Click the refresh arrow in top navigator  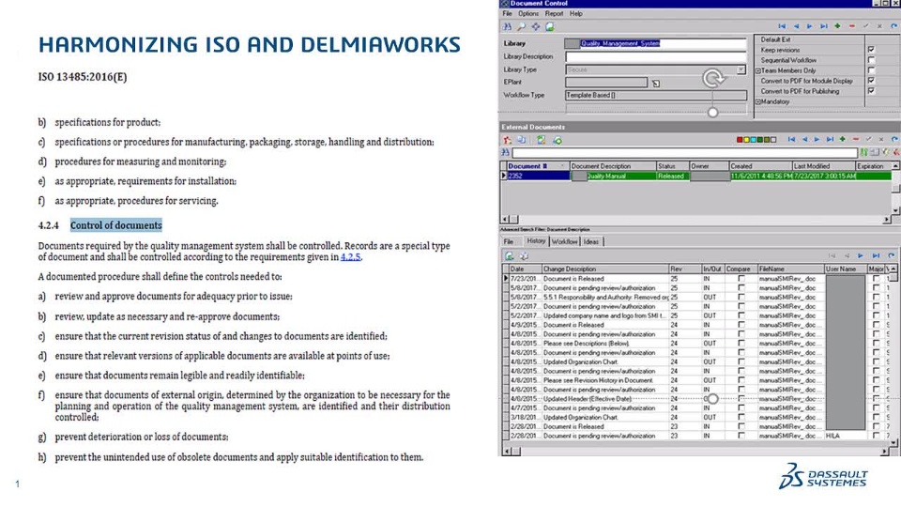pos(894,26)
